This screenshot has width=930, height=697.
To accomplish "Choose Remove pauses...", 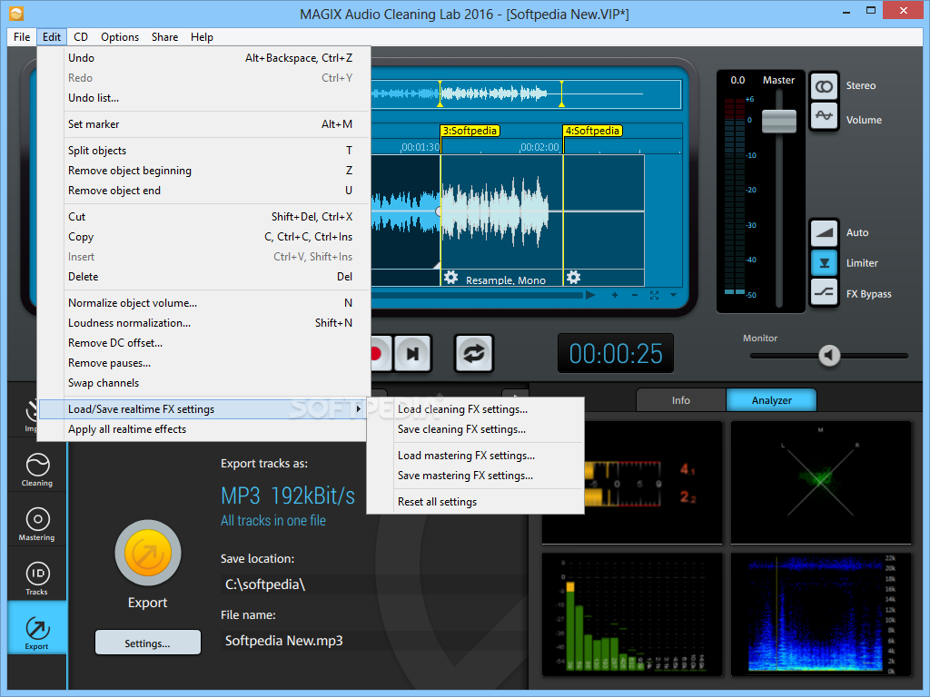I will pos(204,363).
